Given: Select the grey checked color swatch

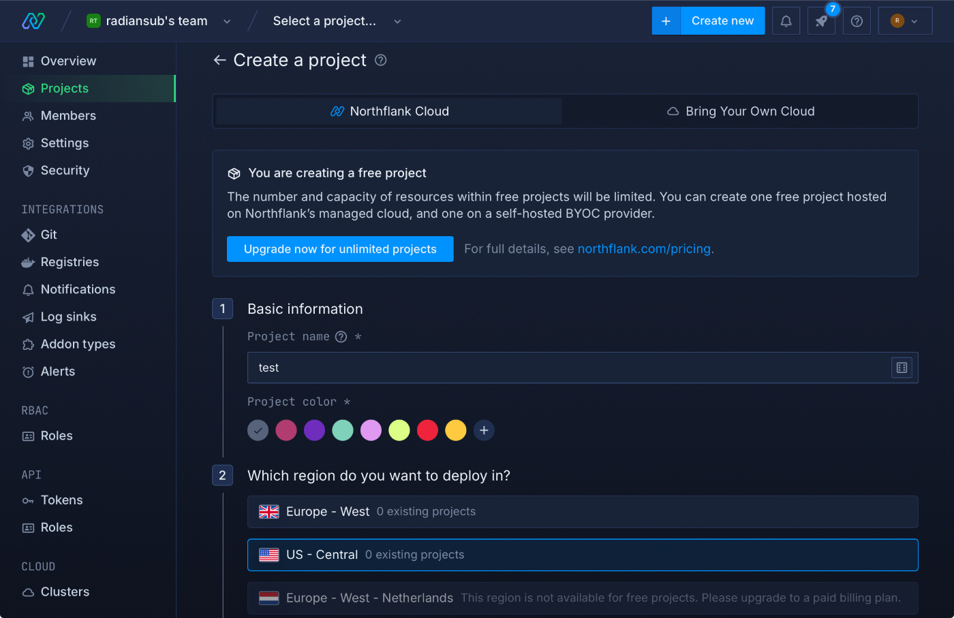Looking at the screenshot, I should click(x=258, y=430).
